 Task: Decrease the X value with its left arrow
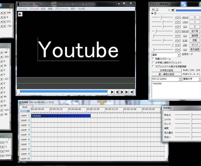coord(176,17)
